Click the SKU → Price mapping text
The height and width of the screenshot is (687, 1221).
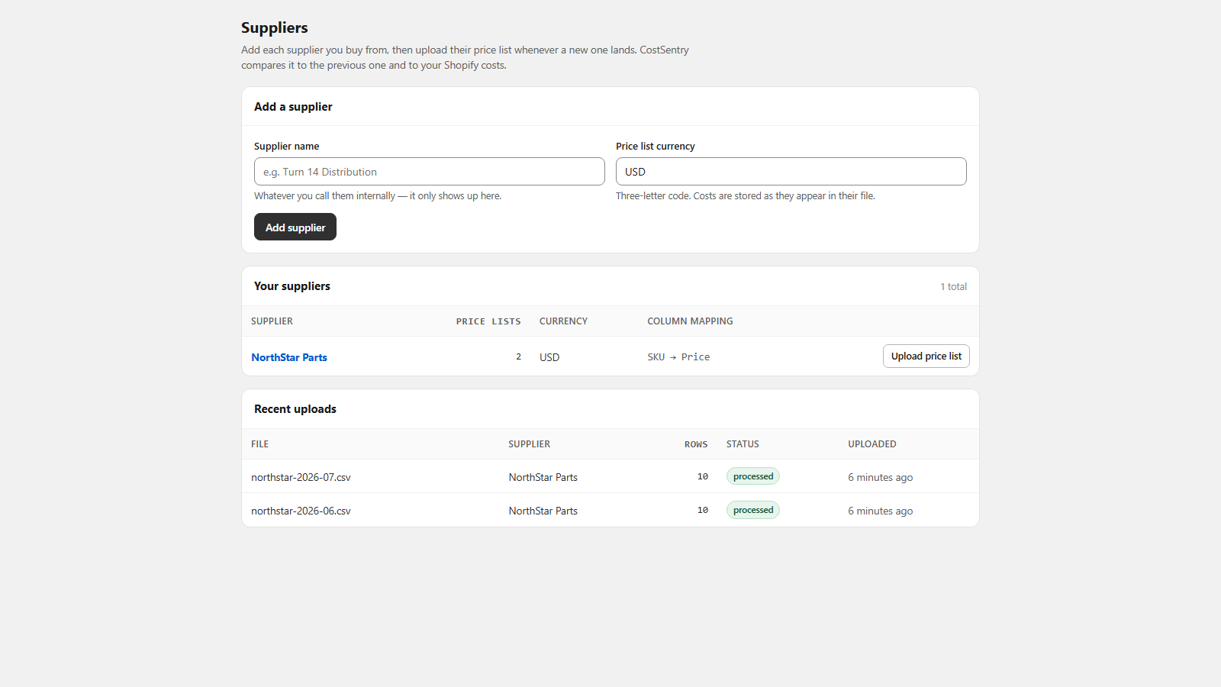678,357
